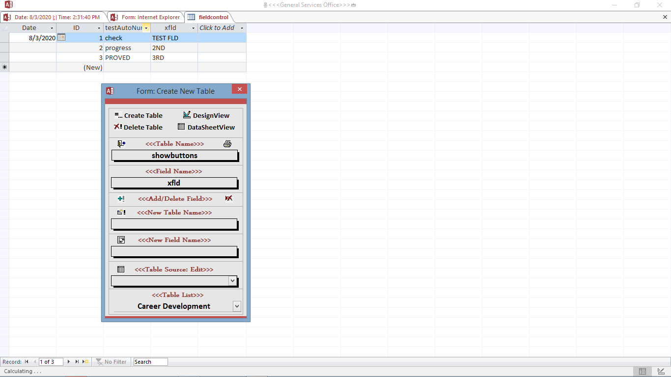Image resolution: width=671 pixels, height=377 pixels.
Task: Click the printer icon beside Table Name
Action: (x=227, y=144)
